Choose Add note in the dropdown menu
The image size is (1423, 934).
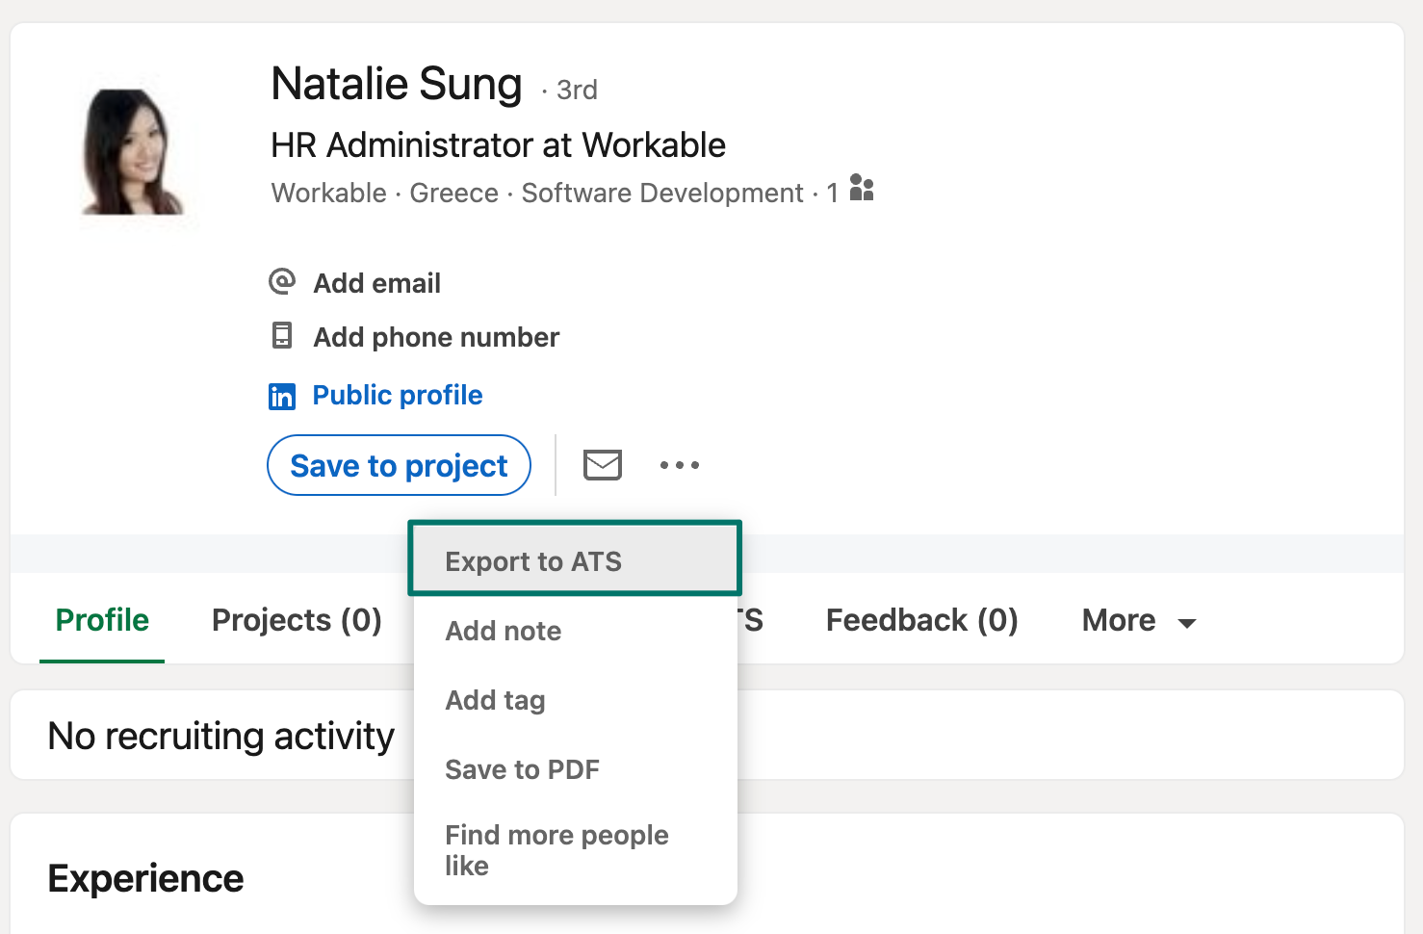pyautogui.click(x=504, y=631)
